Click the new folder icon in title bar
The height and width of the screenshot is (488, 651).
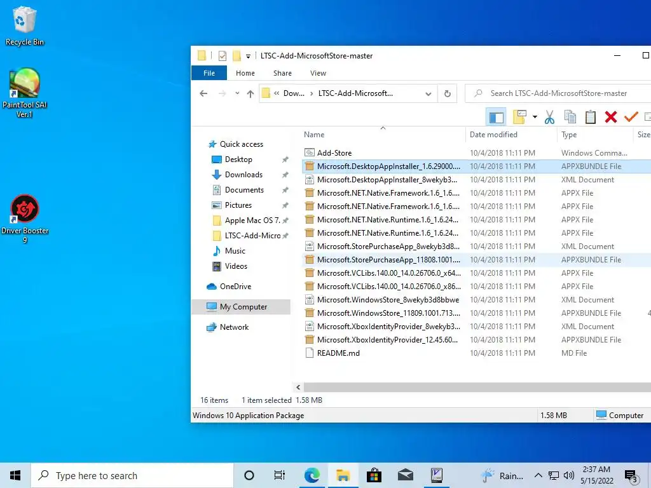click(236, 56)
